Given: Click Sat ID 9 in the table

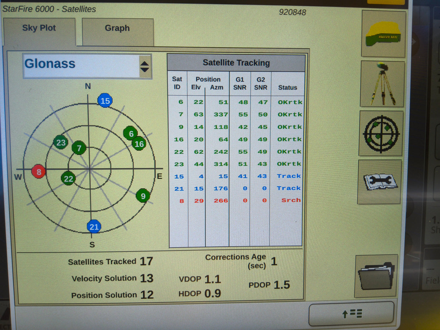Looking at the screenshot, I should tap(181, 127).
